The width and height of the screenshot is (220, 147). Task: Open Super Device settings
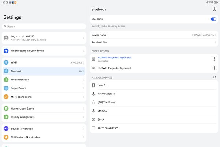tap(44, 88)
